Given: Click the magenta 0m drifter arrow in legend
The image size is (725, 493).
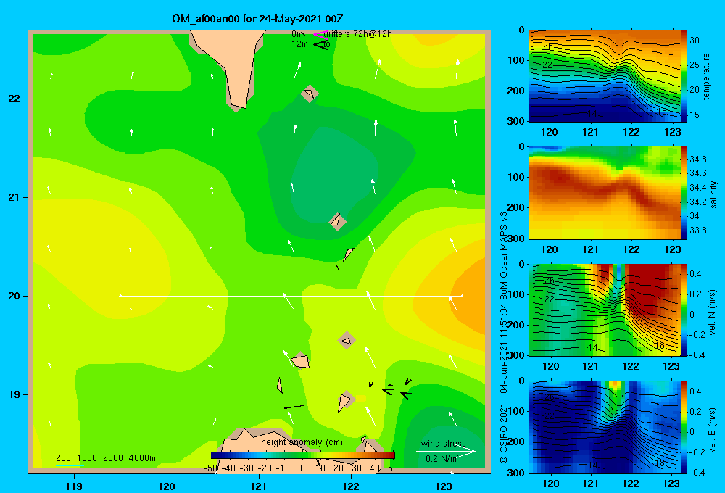Looking at the screenshot, I should (320, 34).
